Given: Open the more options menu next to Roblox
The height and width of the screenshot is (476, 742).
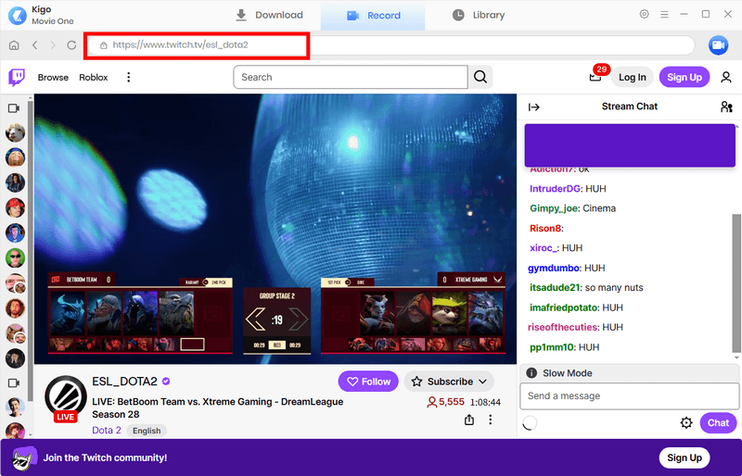Looking at the screenshot, I should (x=129, y=77).
